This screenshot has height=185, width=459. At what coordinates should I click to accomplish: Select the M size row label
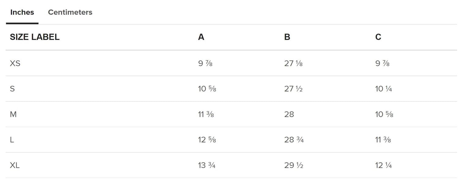click(13, 114)
